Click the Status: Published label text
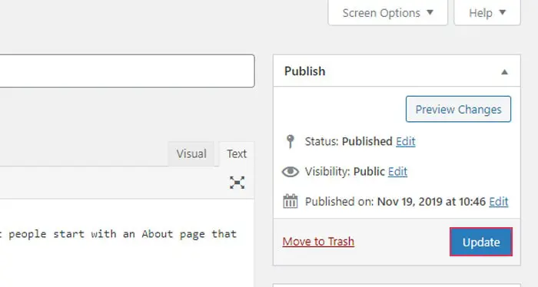The height and width of the screenshot is (287, 538). point(349,141)
